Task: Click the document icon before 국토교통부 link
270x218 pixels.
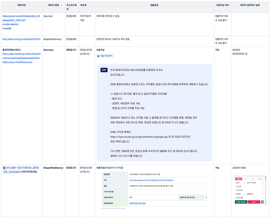Action: coord(4,168)
